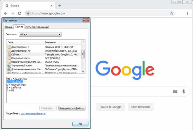
Task: Click the disabled 'Свойства...' button
Action: point(48,108)
